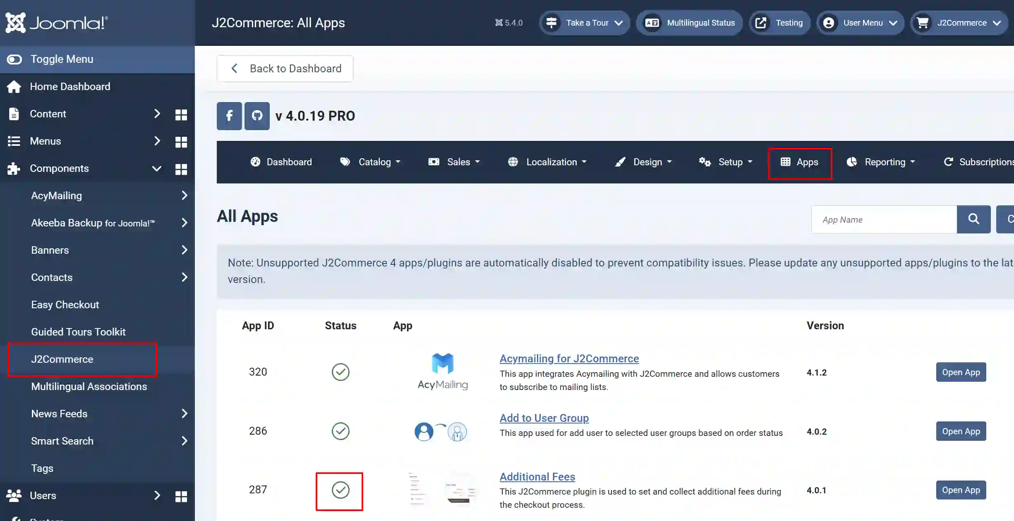The image size is (1014, 521).
Task: Open the Design menu
Action: (x=643, y=162)
